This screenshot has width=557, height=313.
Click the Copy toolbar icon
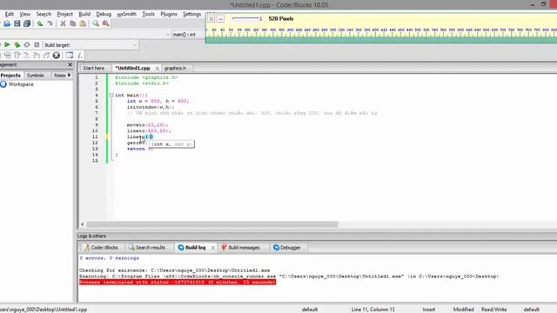[x=73, y=23]
